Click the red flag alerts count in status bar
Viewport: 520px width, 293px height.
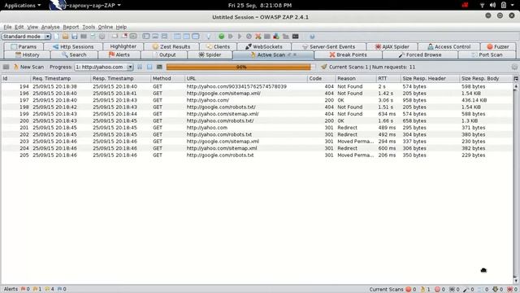tap(25, 289)
